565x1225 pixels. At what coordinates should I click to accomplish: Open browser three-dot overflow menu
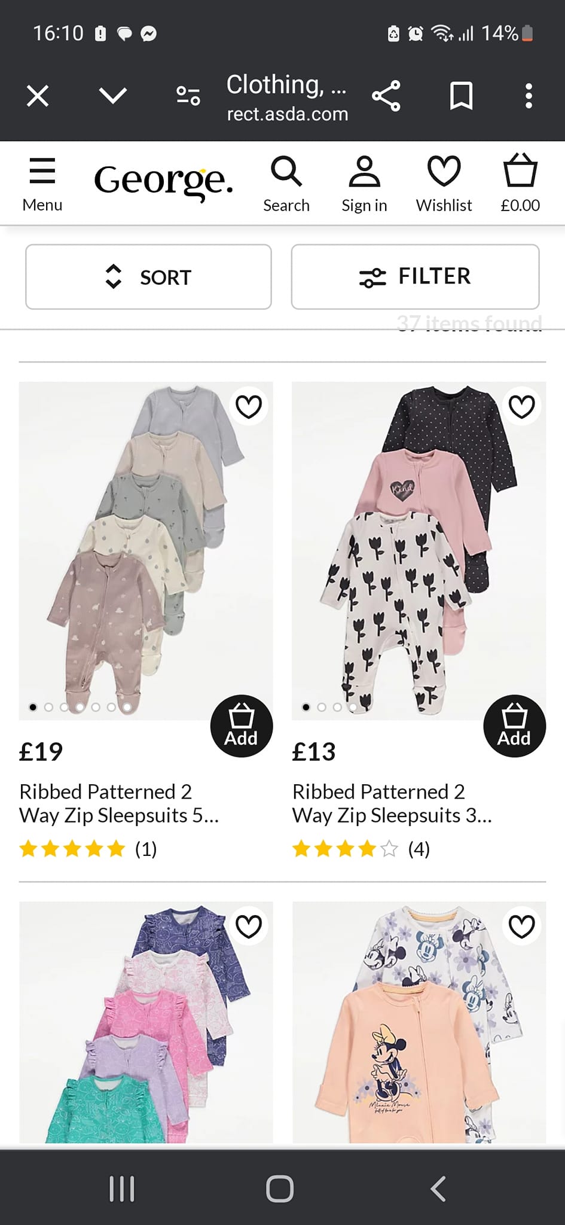pos(528,96)
